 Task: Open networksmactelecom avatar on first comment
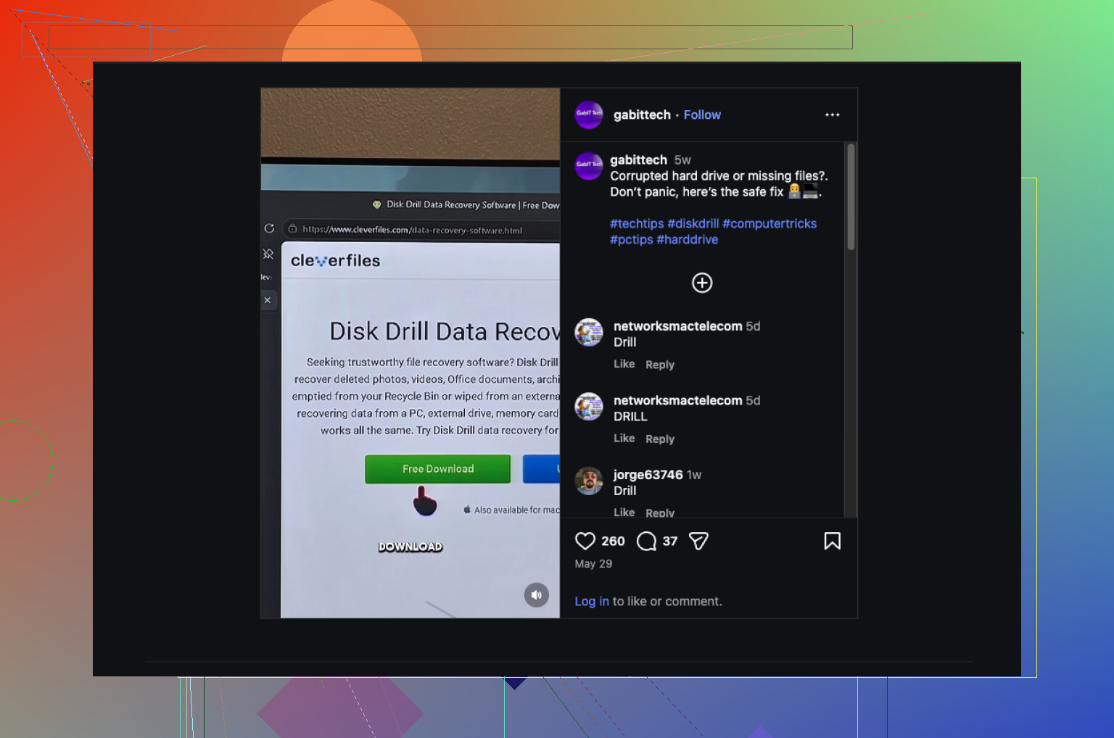(589, 333)
